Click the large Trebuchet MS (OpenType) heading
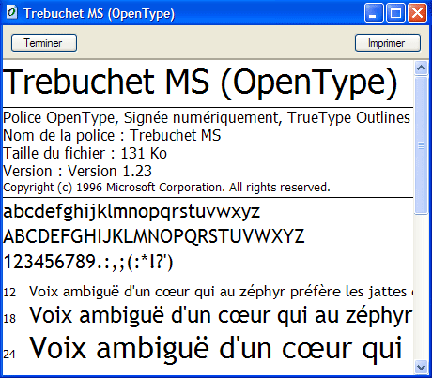432x378 pixels. pos(200,83)
